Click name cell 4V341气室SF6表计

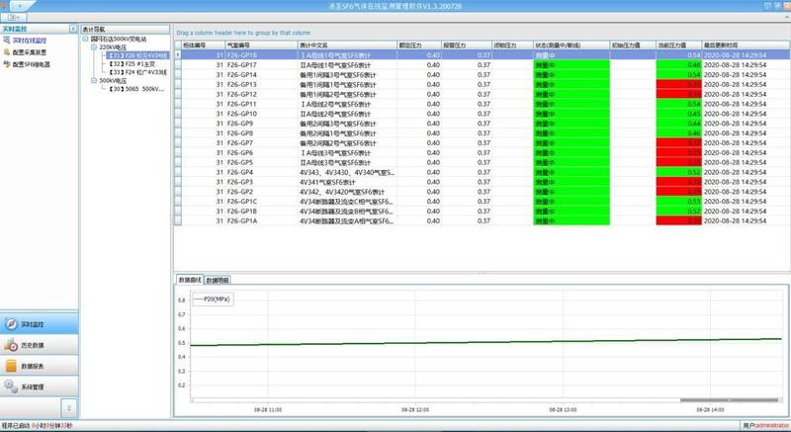pos(347,182)
